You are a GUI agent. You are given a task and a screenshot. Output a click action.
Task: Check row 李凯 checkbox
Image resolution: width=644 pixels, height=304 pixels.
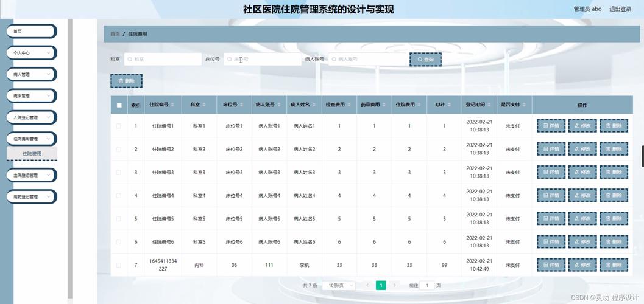119,265
